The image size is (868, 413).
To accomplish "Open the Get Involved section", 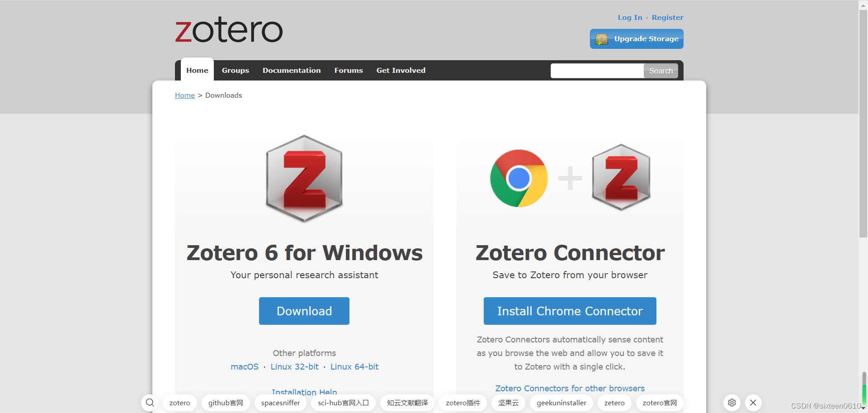I will (x=401, y=70).
